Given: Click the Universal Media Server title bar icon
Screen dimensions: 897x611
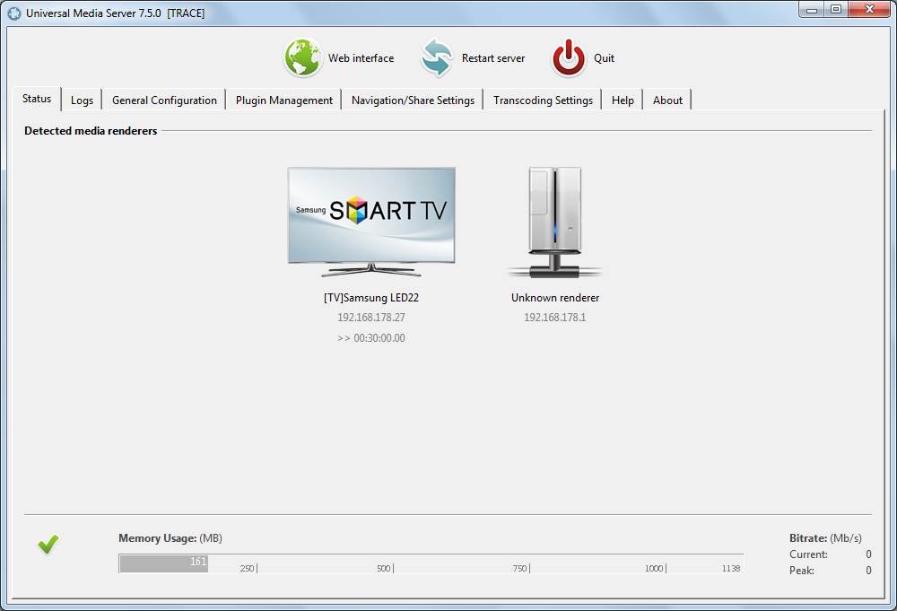Looking at the screenshot, I should [14, 13].
